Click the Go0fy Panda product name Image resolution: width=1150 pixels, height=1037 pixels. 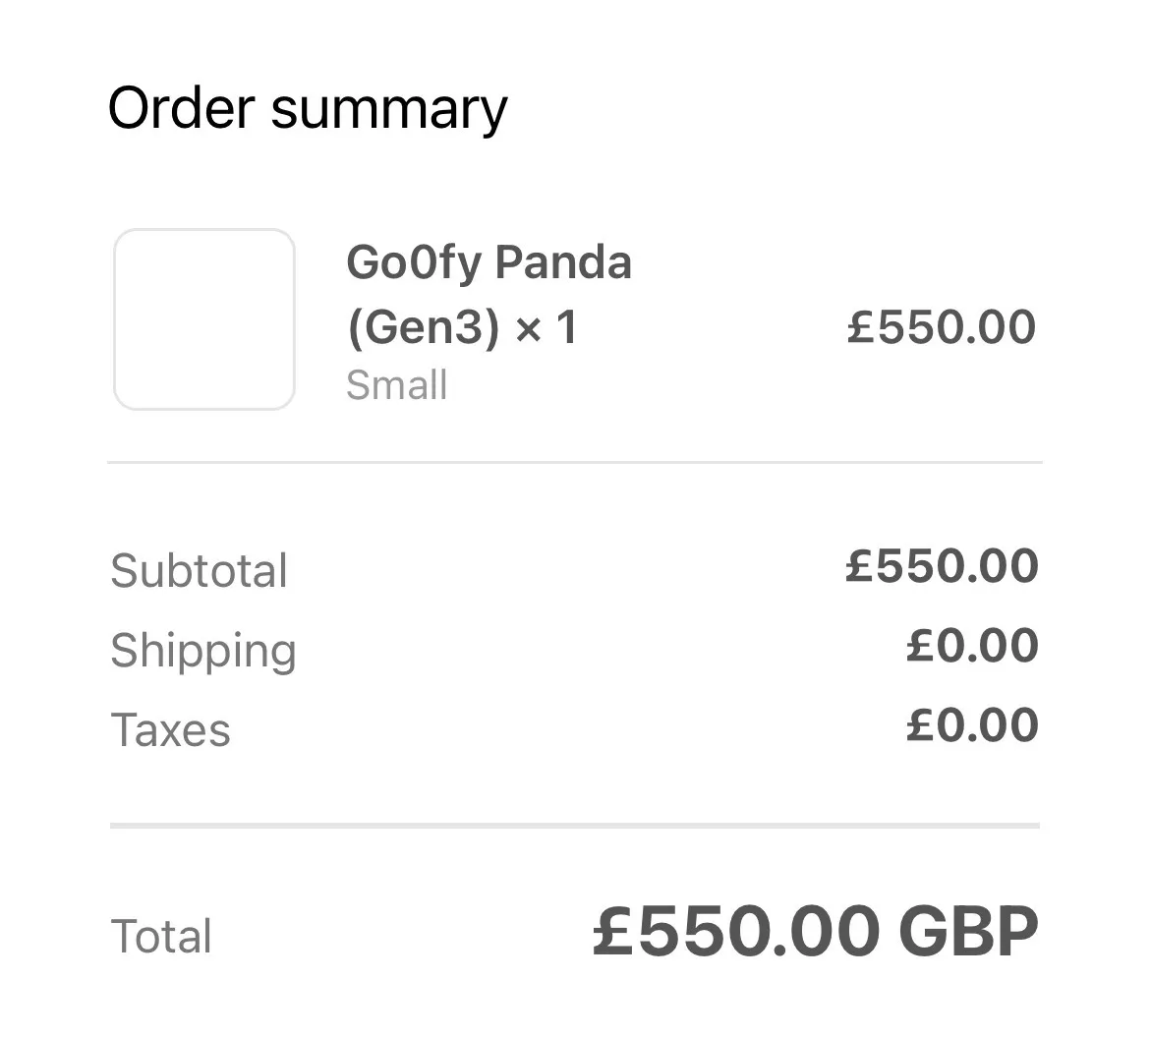489,261
